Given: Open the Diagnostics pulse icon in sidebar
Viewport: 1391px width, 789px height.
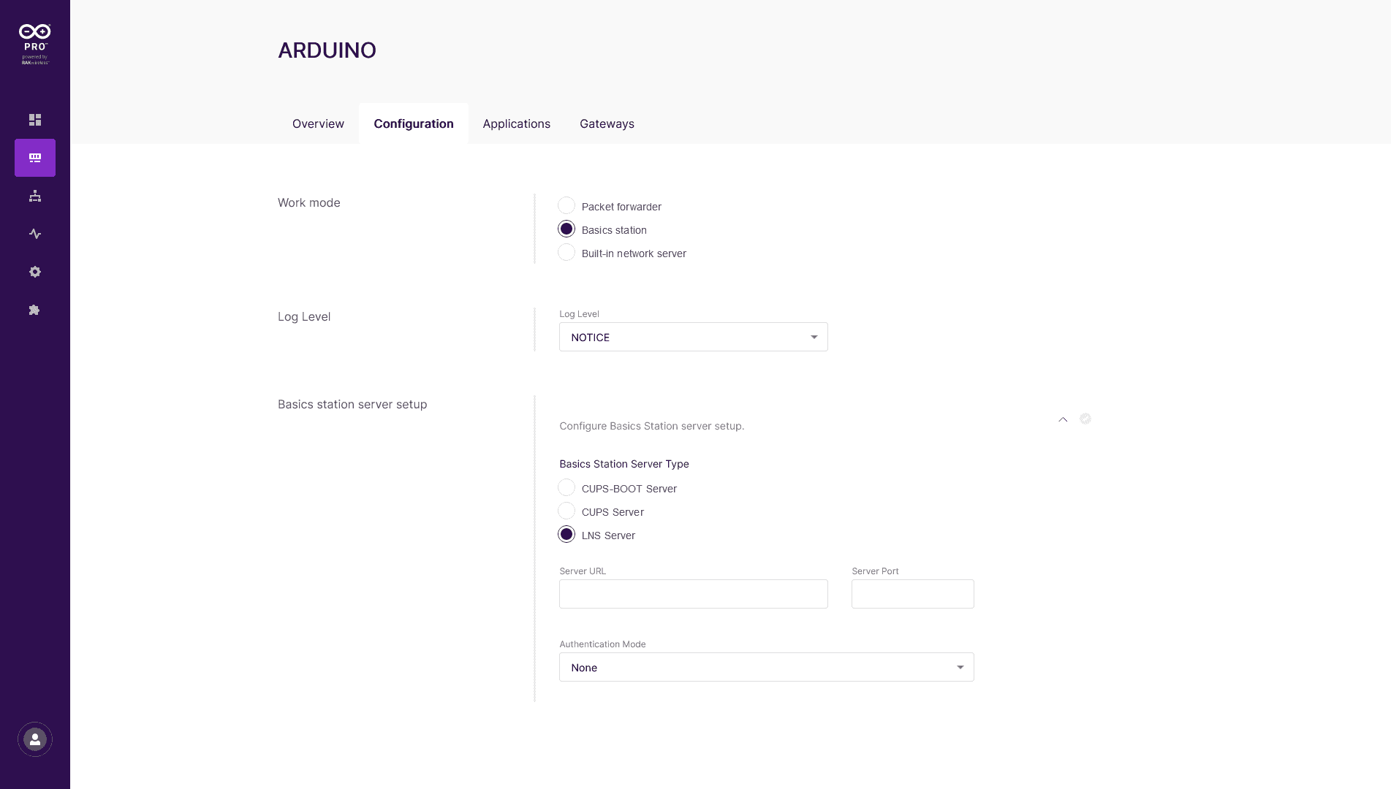Looking at the screenshot, I should tap(35, 234).
